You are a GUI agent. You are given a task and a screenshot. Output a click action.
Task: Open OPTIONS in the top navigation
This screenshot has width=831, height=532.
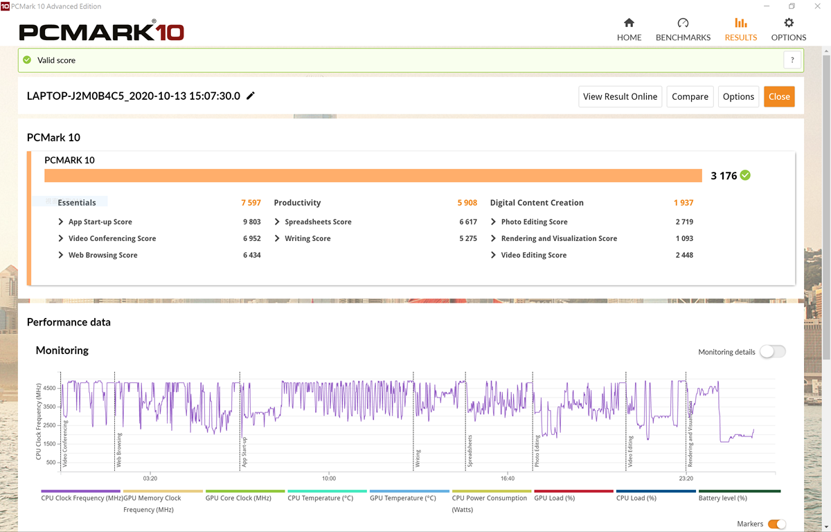[x=789, y=30]
